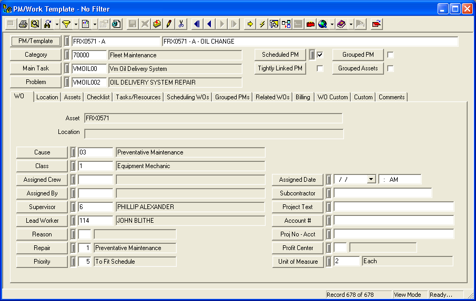Click the pencil edit icon
The width and height of the screenshot is (476, 301).
point(169,24)
